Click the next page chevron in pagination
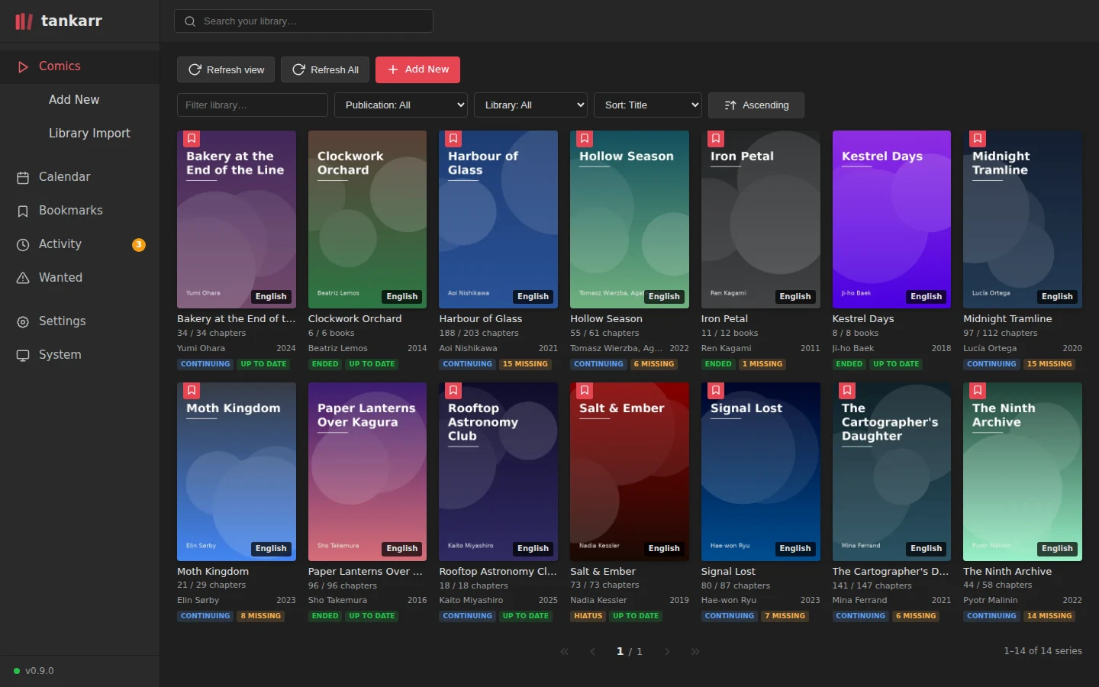Image resolution: width=1099 pixels, height=687 pixels. point(667,651)
